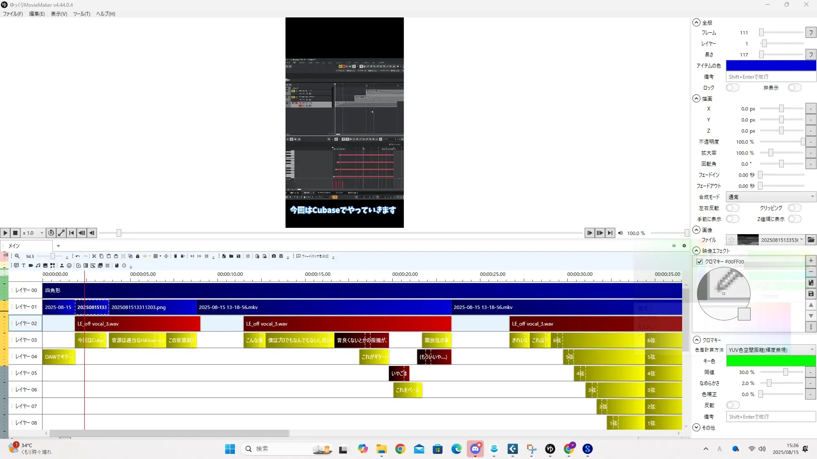
Task: Open the 合成モード dropdown
Action: 771,197
